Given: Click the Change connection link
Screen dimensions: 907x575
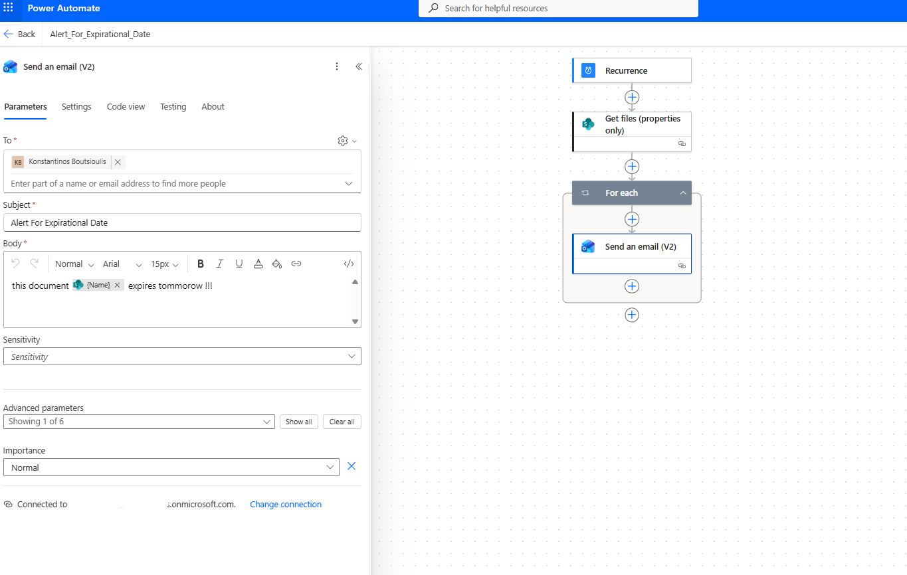Looking at the screenshot, I should point(286,505).
